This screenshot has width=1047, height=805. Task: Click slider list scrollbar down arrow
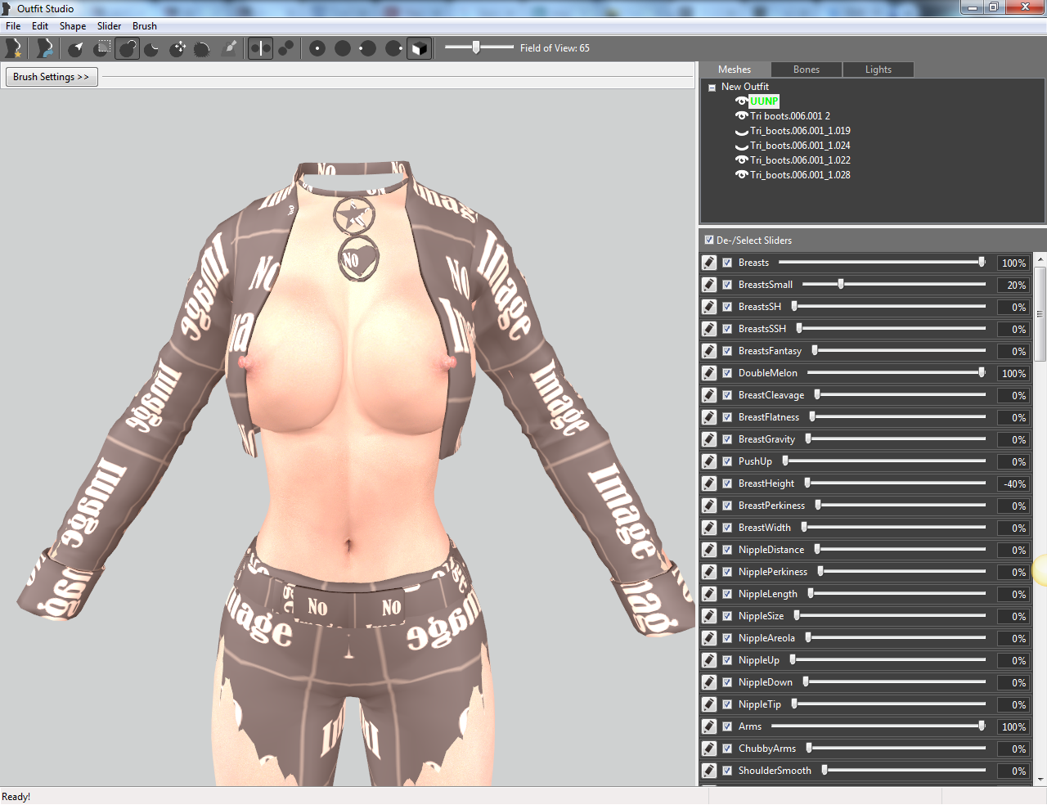click(x=1040, y=780)
